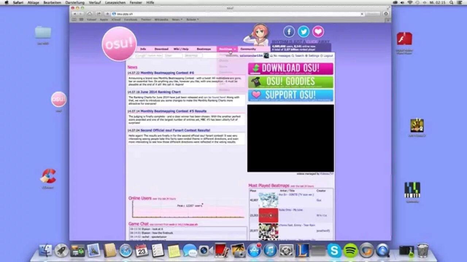Open the Download tab
The height and width of the screenshot is (262, 467).
(161, 49)
